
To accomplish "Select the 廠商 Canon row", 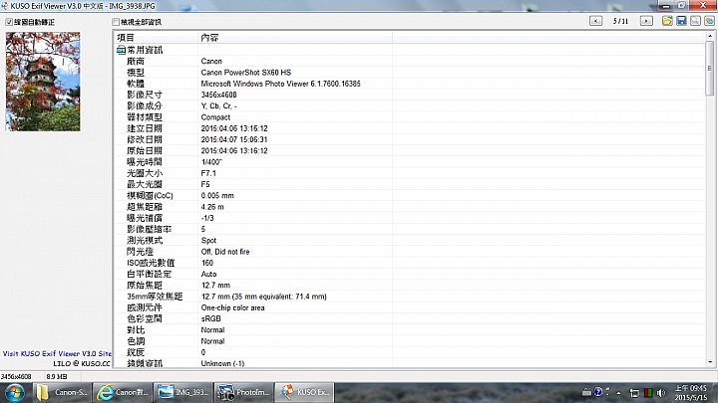I will [410, 62].
